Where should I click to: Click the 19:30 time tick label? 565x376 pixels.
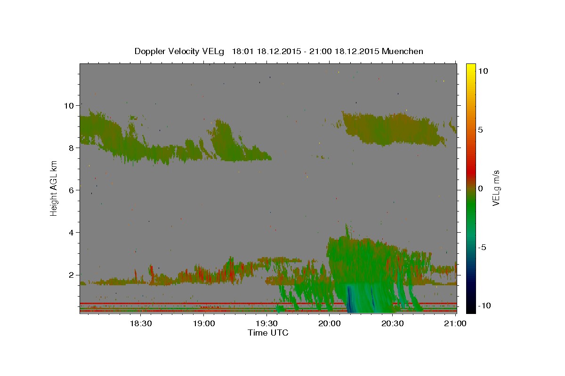(x=266, y=323)
